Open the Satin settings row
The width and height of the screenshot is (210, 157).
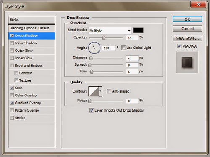pos(31,88)
